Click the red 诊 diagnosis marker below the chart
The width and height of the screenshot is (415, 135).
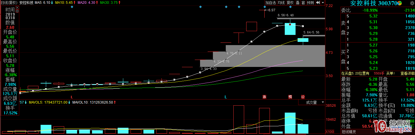[x=303, y=97]
